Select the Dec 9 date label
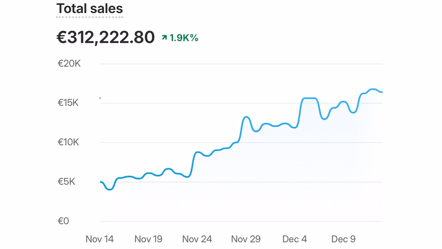Image resolution: width=442 pixels, height=249 pixels. pyautogui.click(x=343, y=239)
